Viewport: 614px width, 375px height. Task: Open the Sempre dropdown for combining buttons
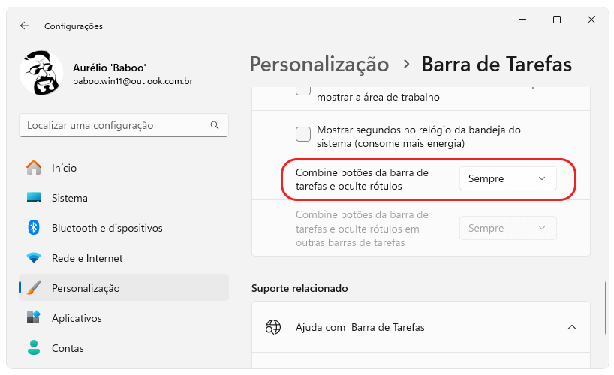507,179
